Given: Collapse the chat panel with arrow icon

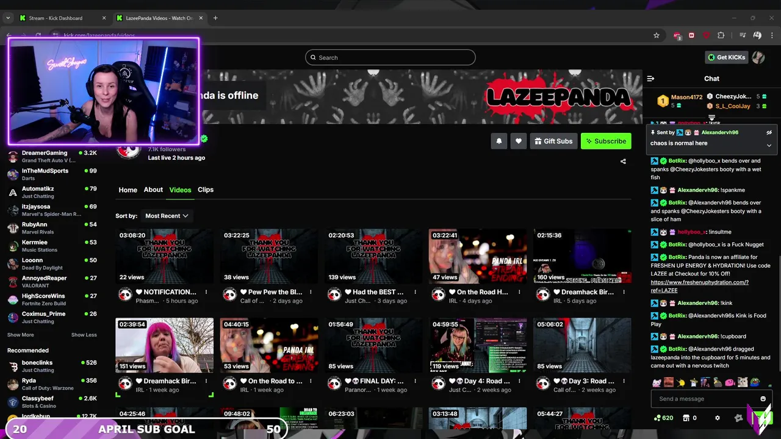Looking at the screenshot, I should 650,78.
